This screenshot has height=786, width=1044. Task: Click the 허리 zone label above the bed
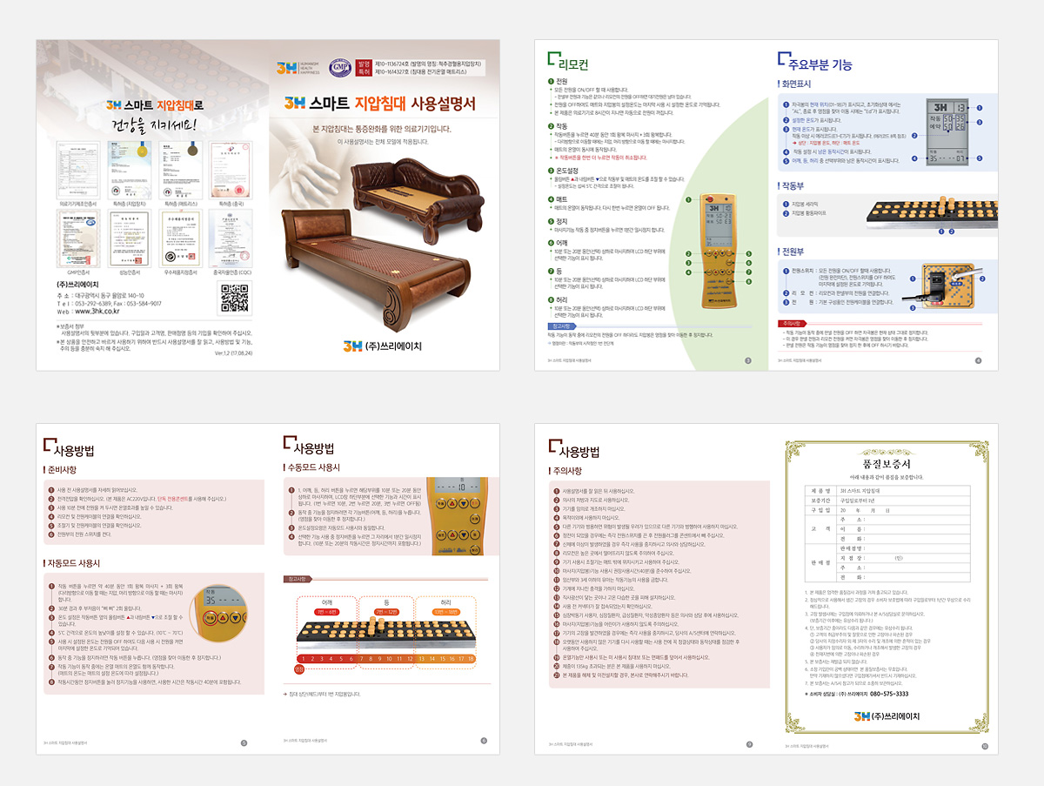(x=446, y=601)
